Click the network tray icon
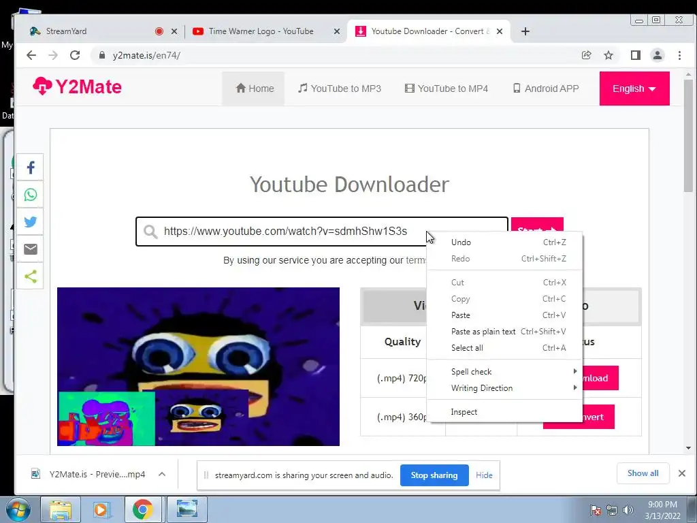This screenshot has width=697, height=523. pos(612,510)
